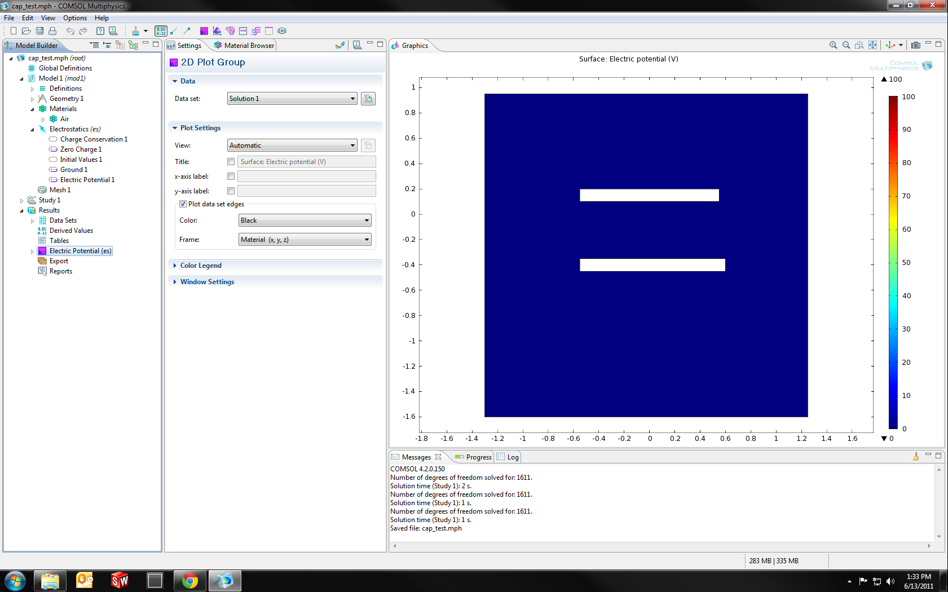Click the Zoom Extents icon in Graphics
This screenshot has height=592, width=948.
tap(872, 45)
